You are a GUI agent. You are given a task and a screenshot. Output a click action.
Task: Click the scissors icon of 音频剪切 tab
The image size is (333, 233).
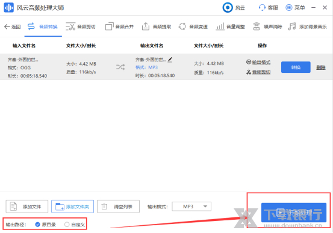(x=70, y=26)
